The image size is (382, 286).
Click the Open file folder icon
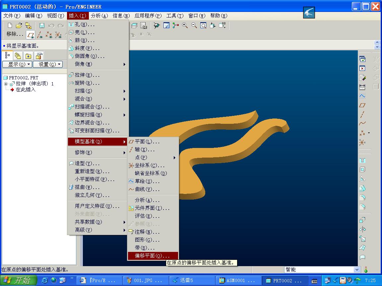pos(19,25)
